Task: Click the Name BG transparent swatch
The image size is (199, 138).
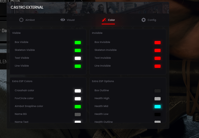Action: click(78, 114)
